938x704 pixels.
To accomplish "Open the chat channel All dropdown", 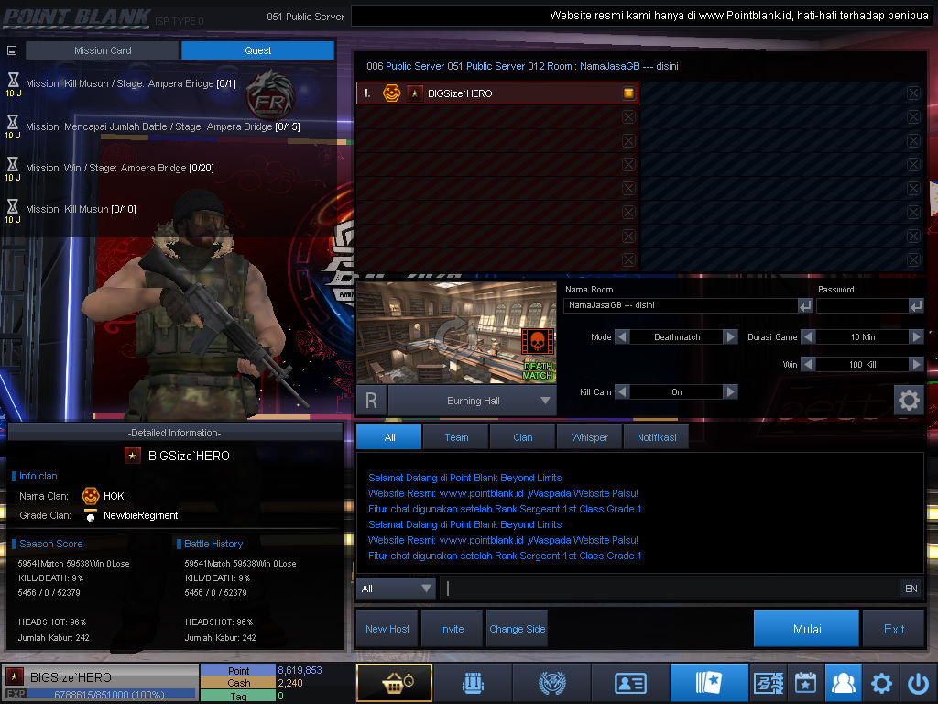I will pos(397,588).
